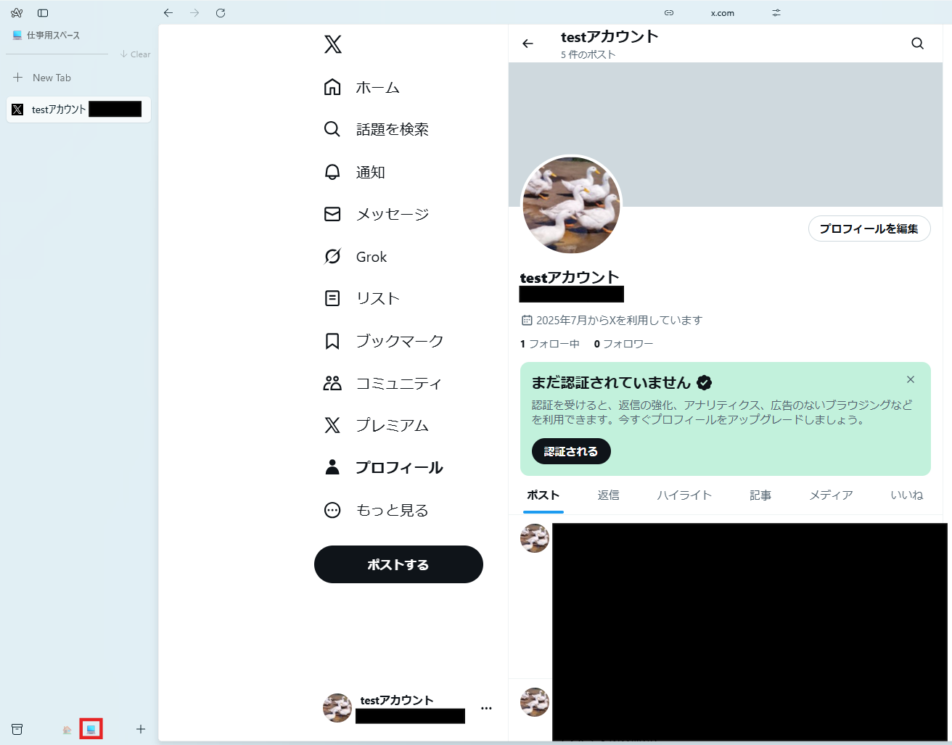Select プロフィール in the navigation
Image resolution: width=952 pixels, height=745 pixels.
pos(383,467)
